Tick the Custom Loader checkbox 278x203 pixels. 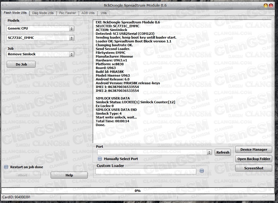click(x=202, y=171)
